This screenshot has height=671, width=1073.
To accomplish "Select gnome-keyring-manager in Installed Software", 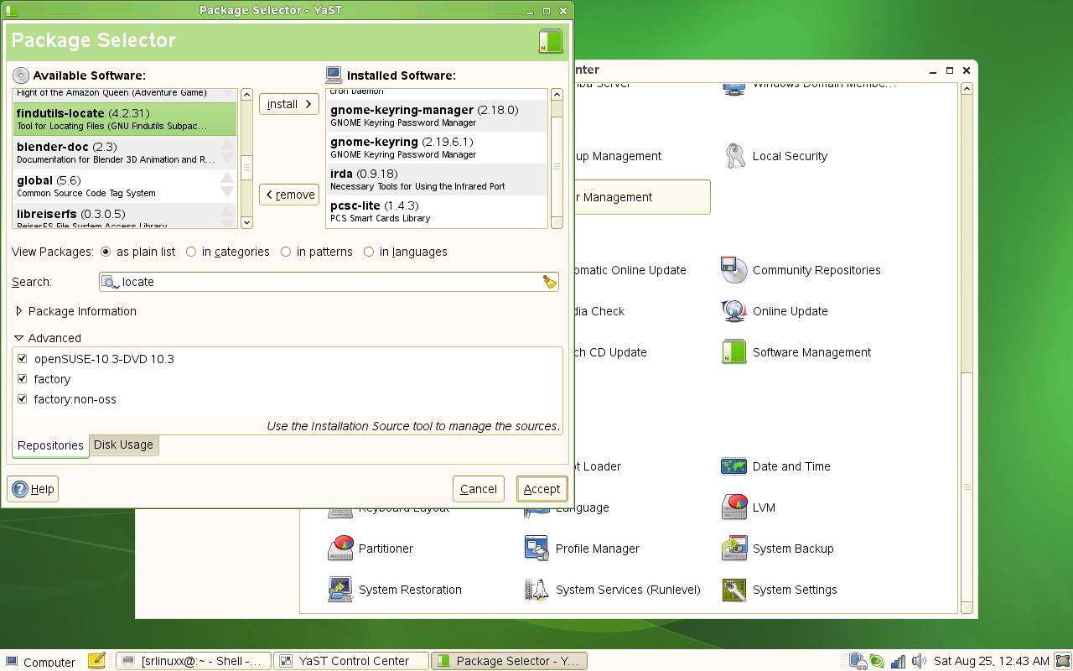I will coord(437,116).
